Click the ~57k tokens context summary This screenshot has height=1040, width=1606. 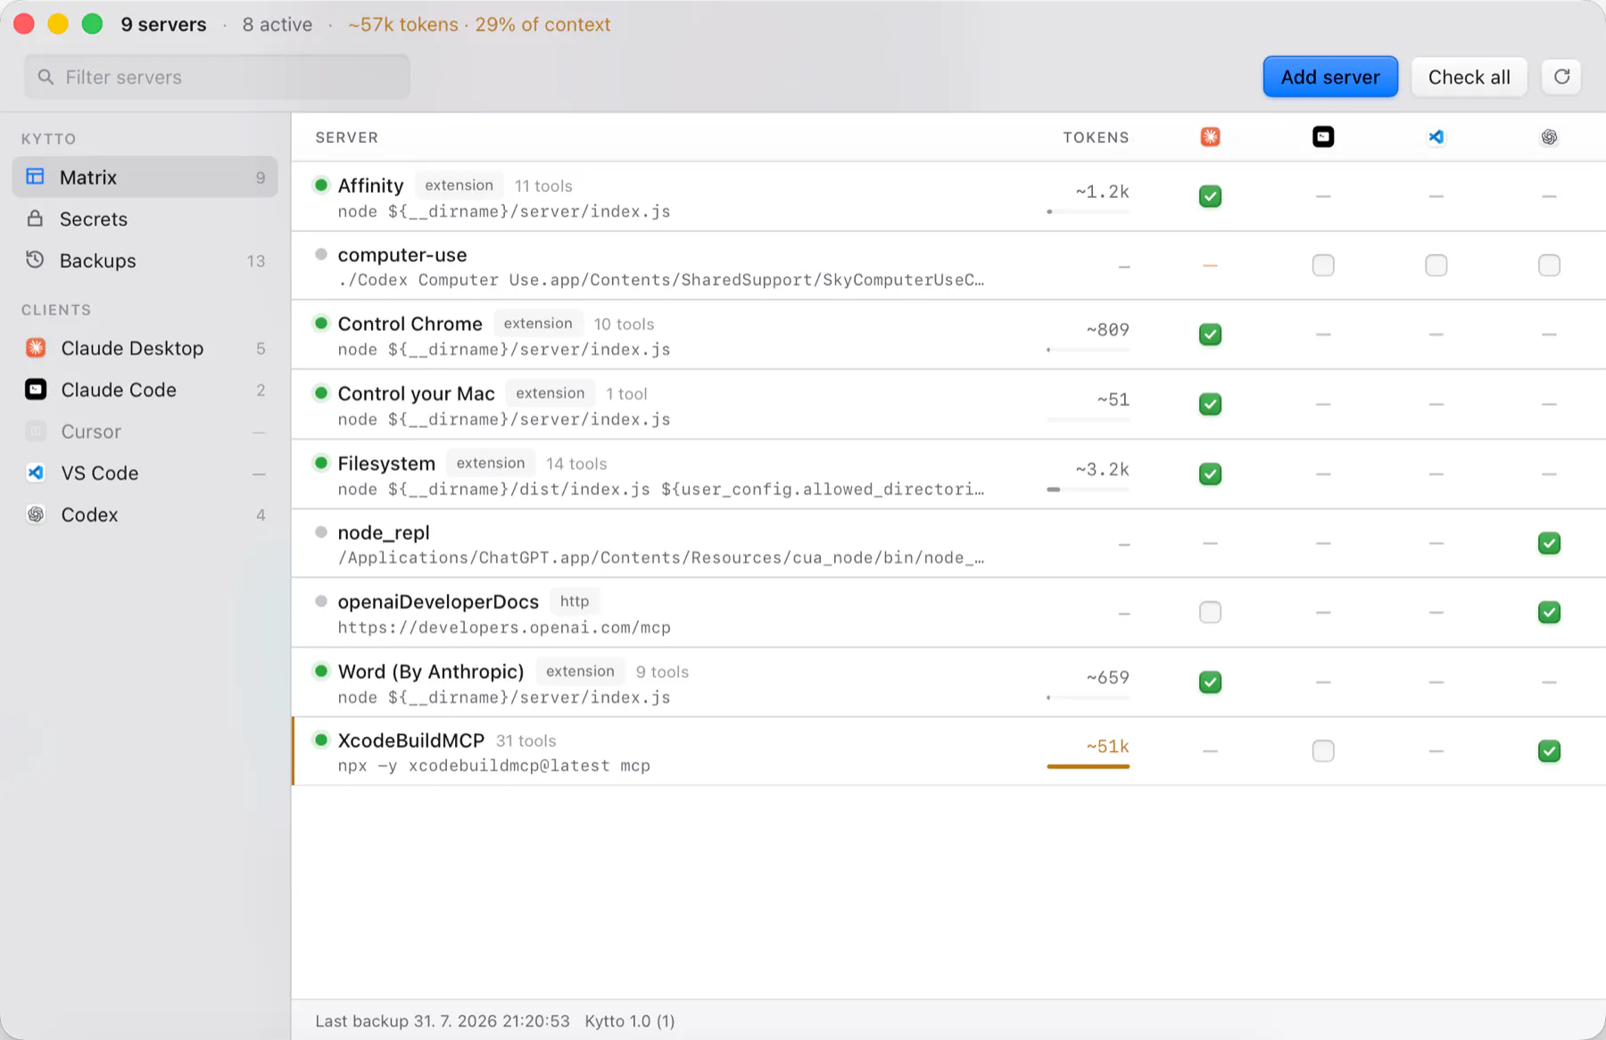(479, 24)
